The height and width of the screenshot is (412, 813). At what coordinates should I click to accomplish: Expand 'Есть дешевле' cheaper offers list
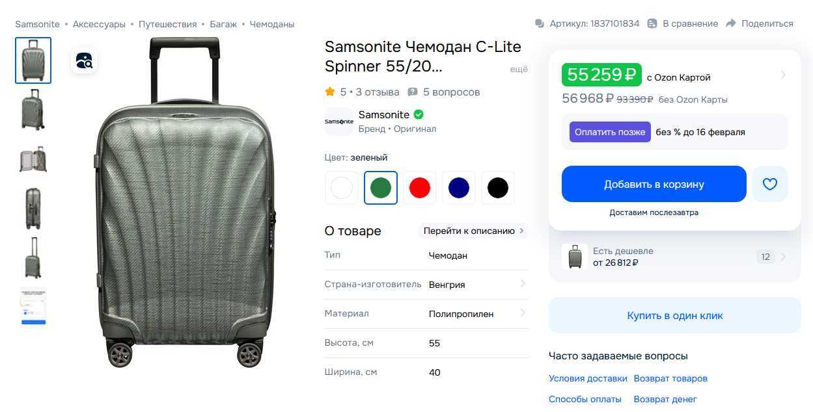783,257
